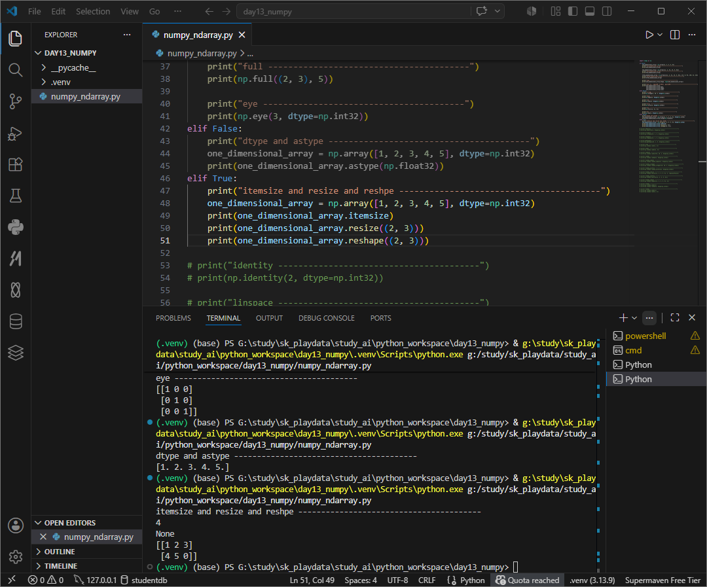Go forward using the navigation arrow
The height and width of the screenshot is (587, 707).
click(227, 12)
